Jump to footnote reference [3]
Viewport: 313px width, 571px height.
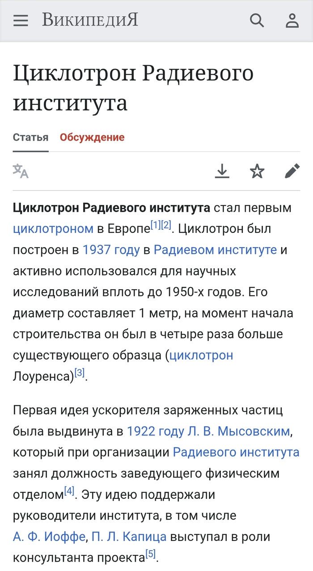click(x=79, y=373)
